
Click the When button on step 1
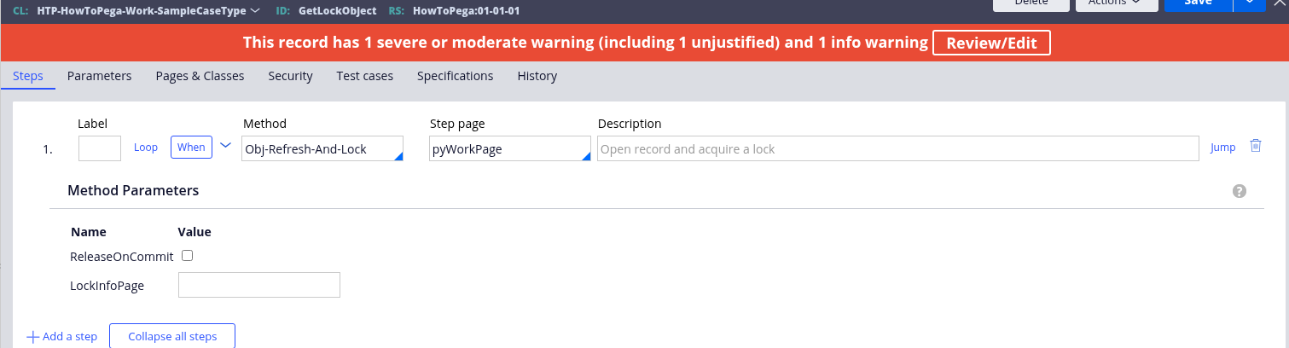point(191,148)
